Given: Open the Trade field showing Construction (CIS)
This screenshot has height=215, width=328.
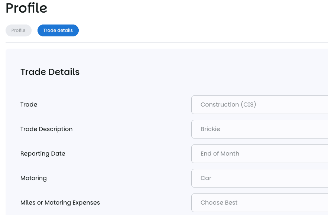Looking at the screenshot, I should pyautogui.click(x=260, y=105).
